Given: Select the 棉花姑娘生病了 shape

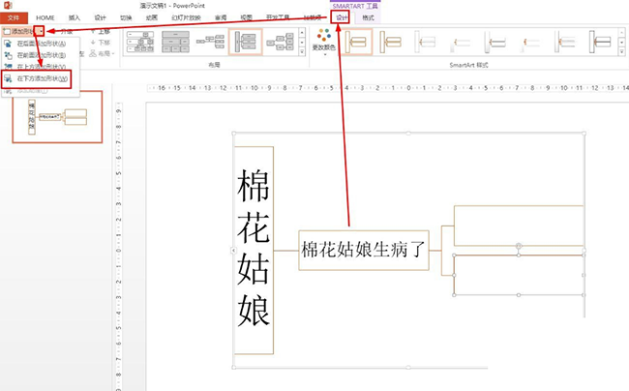Looking at the screenshot, I should point(364,251).
